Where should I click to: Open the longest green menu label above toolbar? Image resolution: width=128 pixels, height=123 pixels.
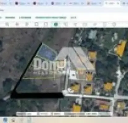(51, 18)
